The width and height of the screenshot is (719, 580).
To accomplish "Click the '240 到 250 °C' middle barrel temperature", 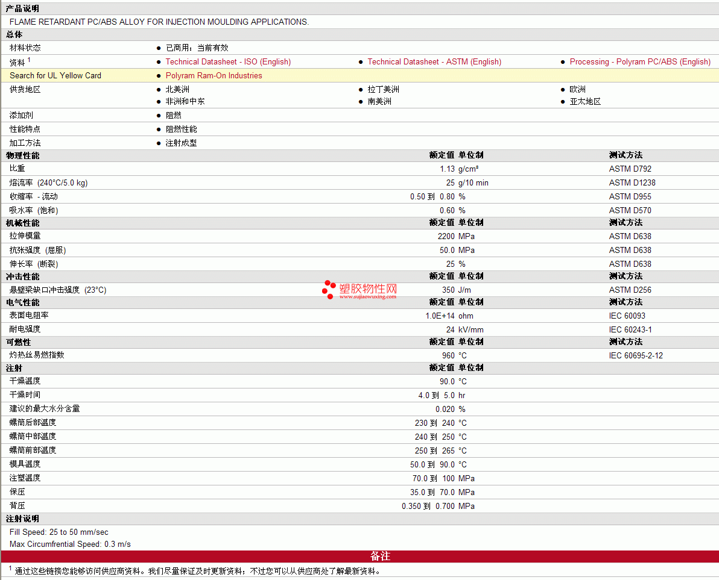I will click(441, 437).
